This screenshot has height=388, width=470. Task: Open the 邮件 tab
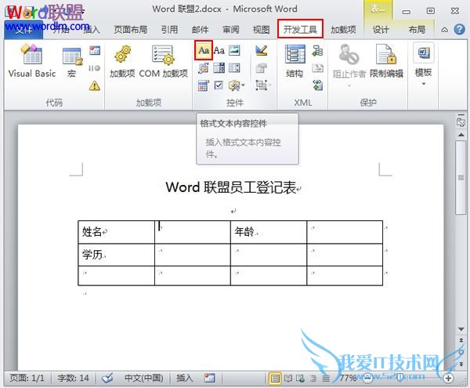(x=201, y=30)
